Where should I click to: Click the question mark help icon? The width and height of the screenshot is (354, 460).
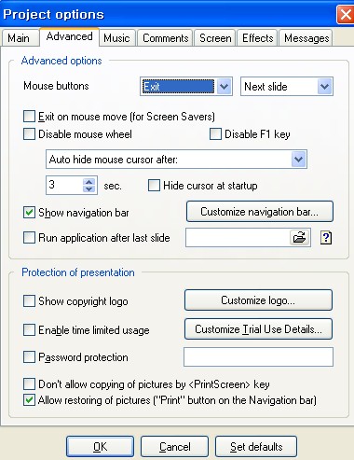(326, 238)
